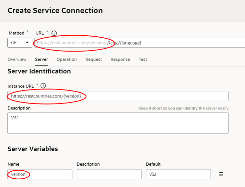Click the empty server variable Description field
The width and height of the screenshot is (245, 187).
[109, 174]
